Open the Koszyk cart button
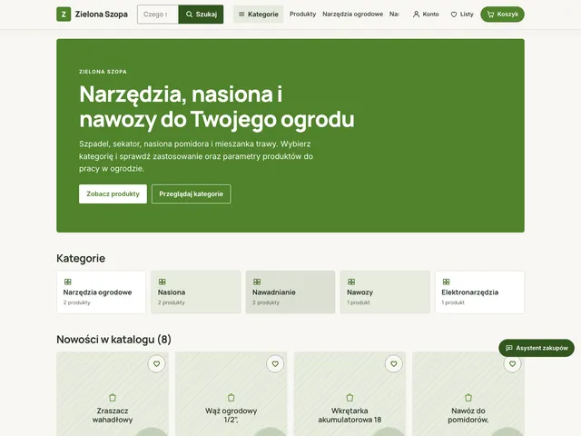 (x=502, y=15)
